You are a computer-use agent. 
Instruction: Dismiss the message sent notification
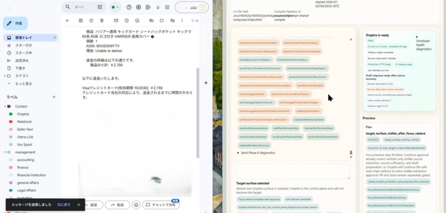coord(79,205)
